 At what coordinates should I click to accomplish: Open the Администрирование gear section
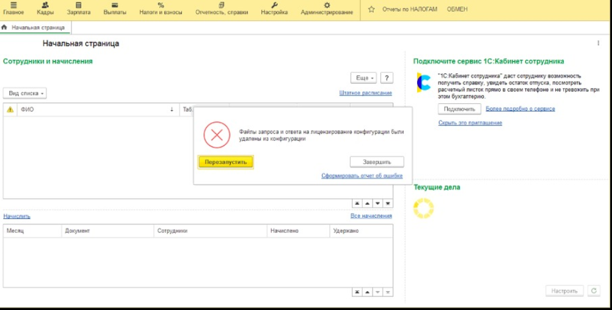point(327,9)
